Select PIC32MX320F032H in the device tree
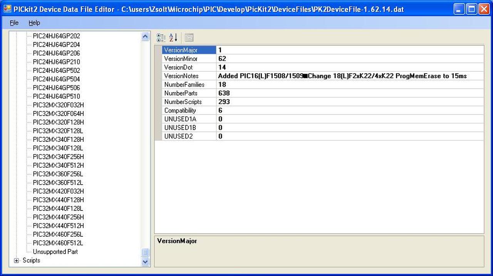This screenshot has width=493, height=276. click(x=58, y=105)
